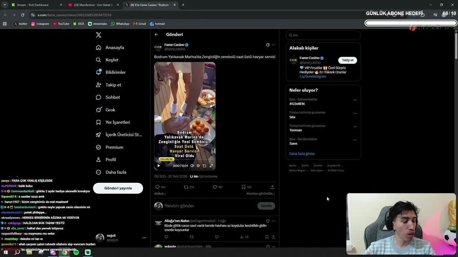Open Spotify from the taskbar

coord(76,252)
